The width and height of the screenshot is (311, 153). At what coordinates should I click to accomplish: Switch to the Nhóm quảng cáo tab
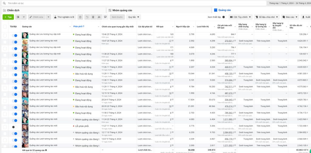point(159,10)
